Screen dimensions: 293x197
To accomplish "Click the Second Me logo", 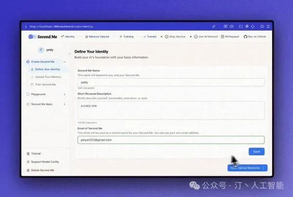I will point(43,37).
